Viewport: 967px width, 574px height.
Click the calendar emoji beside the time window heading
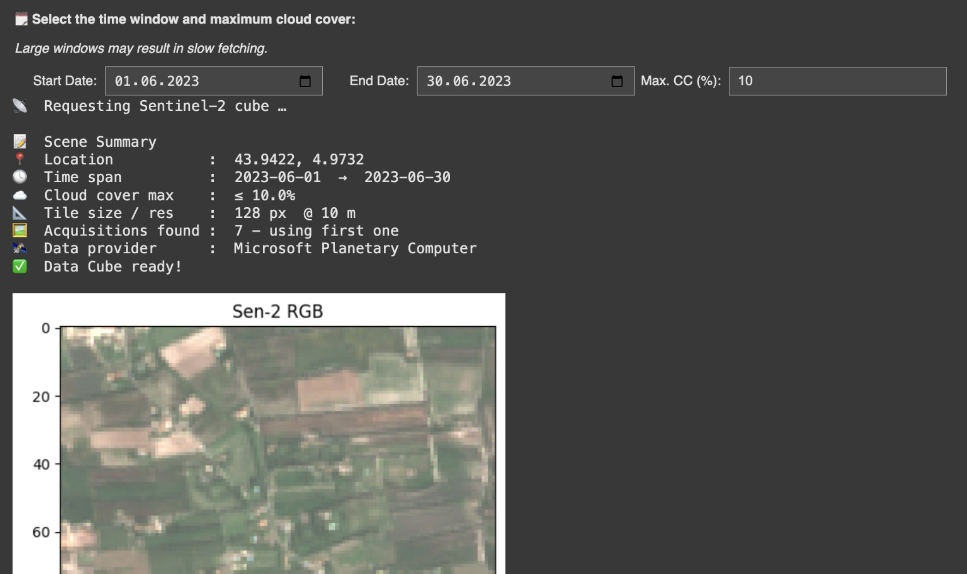point(21,19)
